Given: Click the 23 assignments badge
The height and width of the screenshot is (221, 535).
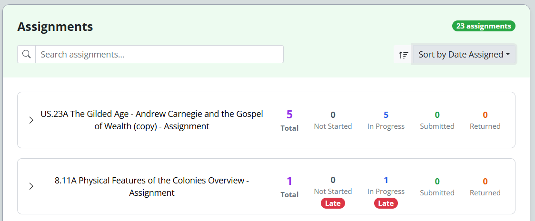Looking at the screenshot, I should pyautogui.click(x=484, y=26).
